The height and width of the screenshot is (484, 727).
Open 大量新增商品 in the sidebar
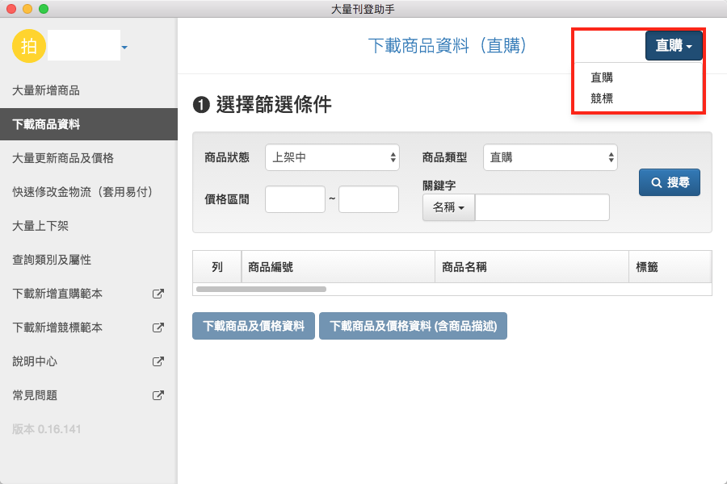click(x=46, y=90)
